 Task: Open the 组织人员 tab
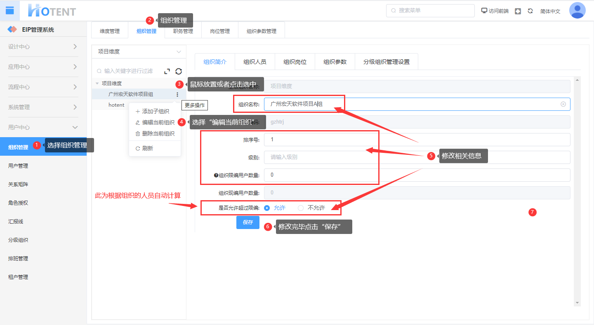pyautogui.click(x=255, y=62)
